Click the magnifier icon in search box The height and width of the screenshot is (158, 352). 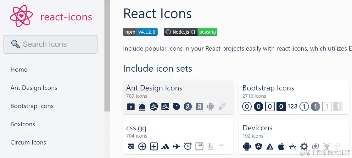(x=15, y=44)
